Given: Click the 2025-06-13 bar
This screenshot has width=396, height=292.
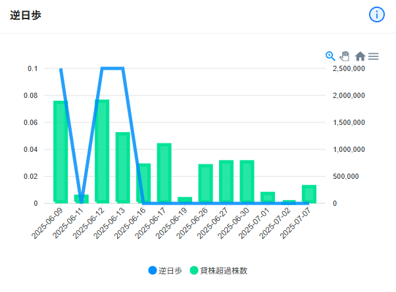Looking at the screenshot, I should pyautogui.click(x=123, y=168).
